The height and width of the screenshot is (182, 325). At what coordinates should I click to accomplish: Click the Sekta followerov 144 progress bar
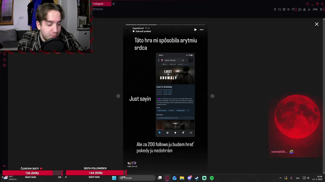pos(95,173)
